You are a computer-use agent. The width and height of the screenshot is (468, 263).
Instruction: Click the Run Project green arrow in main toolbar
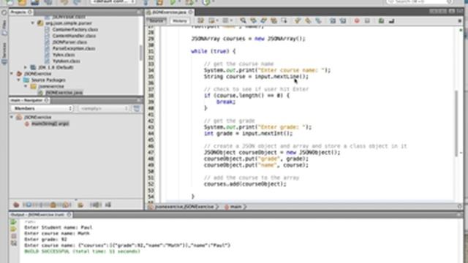173,2
